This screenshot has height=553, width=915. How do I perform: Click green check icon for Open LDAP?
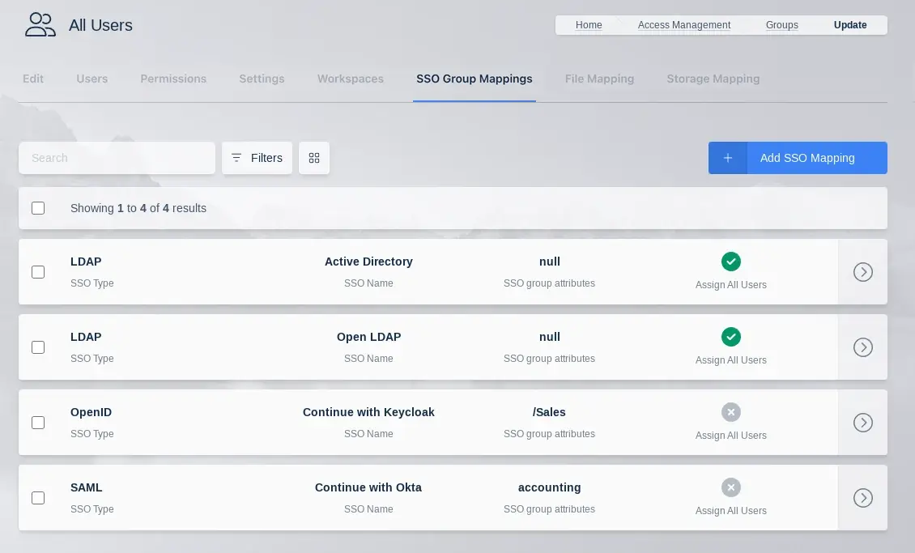(x=730, y=337)
